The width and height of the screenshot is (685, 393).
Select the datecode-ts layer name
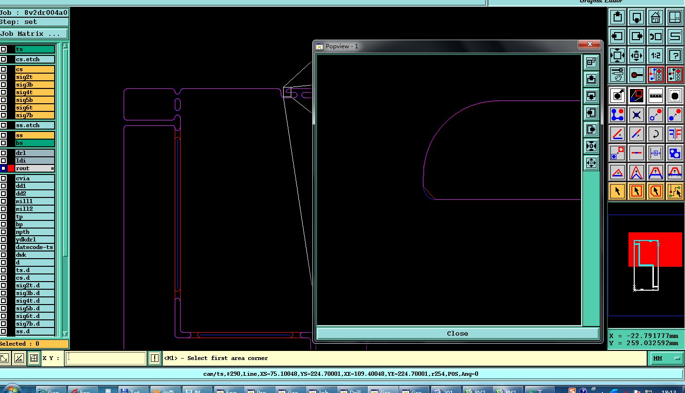(x=34, y=247)
